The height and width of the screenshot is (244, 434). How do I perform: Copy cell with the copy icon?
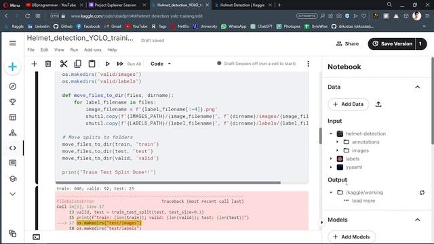coord(78,64)
